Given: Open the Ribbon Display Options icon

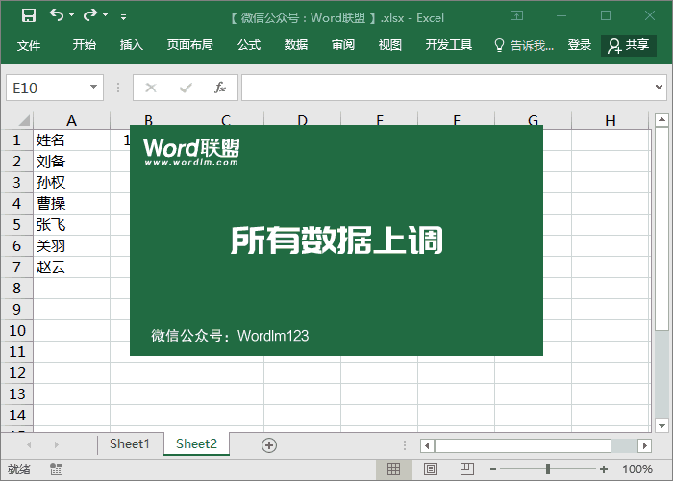Looking at the screenshot, I should coord(516,15).
